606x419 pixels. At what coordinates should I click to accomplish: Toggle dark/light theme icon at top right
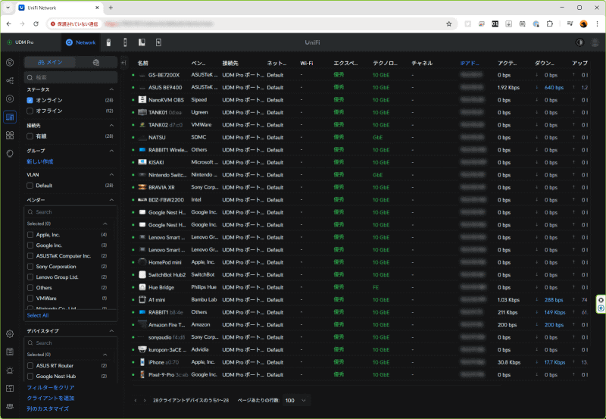coord(579,42)
